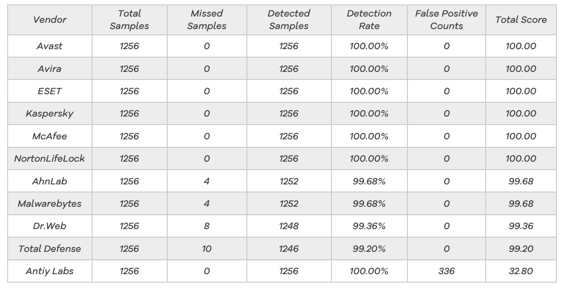Click the Avast vendor cell
The image size is (564, 288).
[x=50, y=46]
